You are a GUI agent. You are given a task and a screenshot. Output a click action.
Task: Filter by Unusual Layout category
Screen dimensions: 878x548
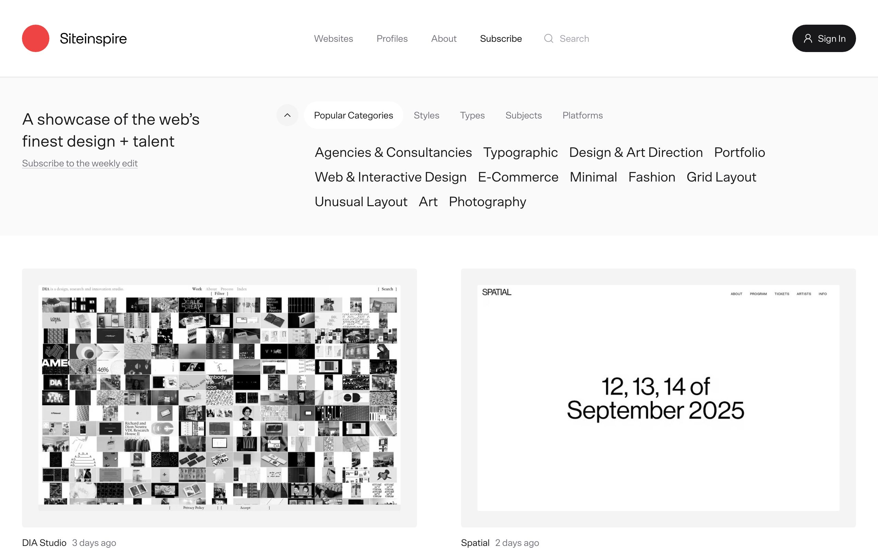click(x=361, y=201)
